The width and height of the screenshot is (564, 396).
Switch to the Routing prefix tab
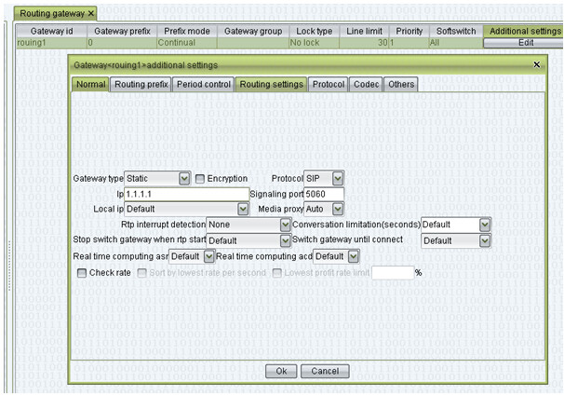click(141, 85)
